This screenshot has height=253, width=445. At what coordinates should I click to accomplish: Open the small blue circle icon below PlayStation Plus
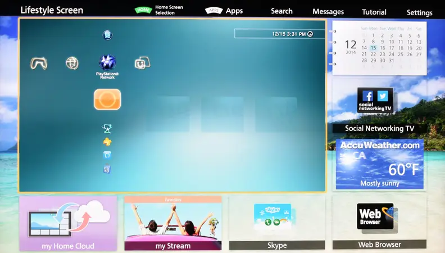tap(107, 155)
